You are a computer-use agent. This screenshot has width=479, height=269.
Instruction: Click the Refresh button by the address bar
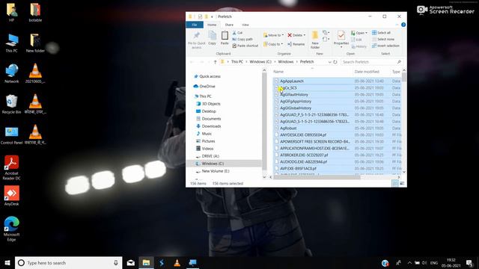335,62
